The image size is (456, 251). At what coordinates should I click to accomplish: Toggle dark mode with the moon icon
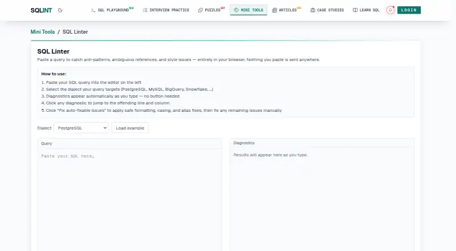[60, 10]
